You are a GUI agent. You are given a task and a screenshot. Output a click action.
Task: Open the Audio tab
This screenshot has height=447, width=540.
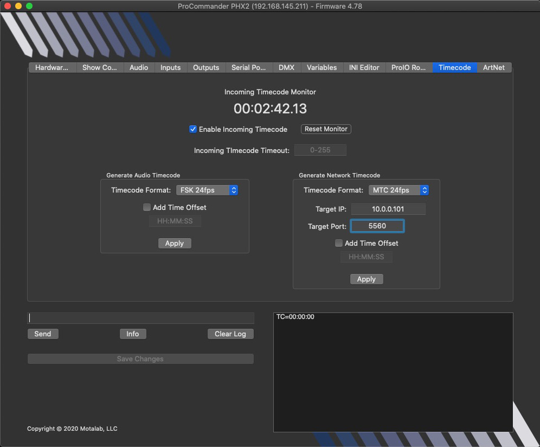tap(139, 68)
